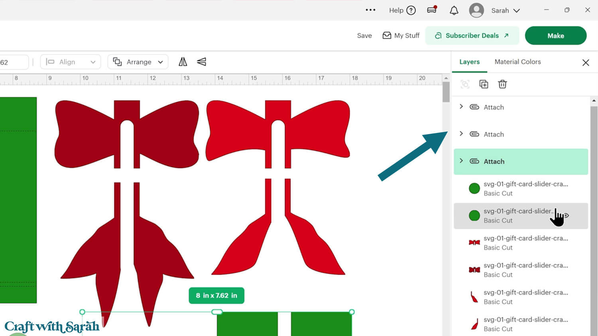This screenshot has width=598, height=336.
Task: Open the machine/device icon with red dot
Action: 432,10
